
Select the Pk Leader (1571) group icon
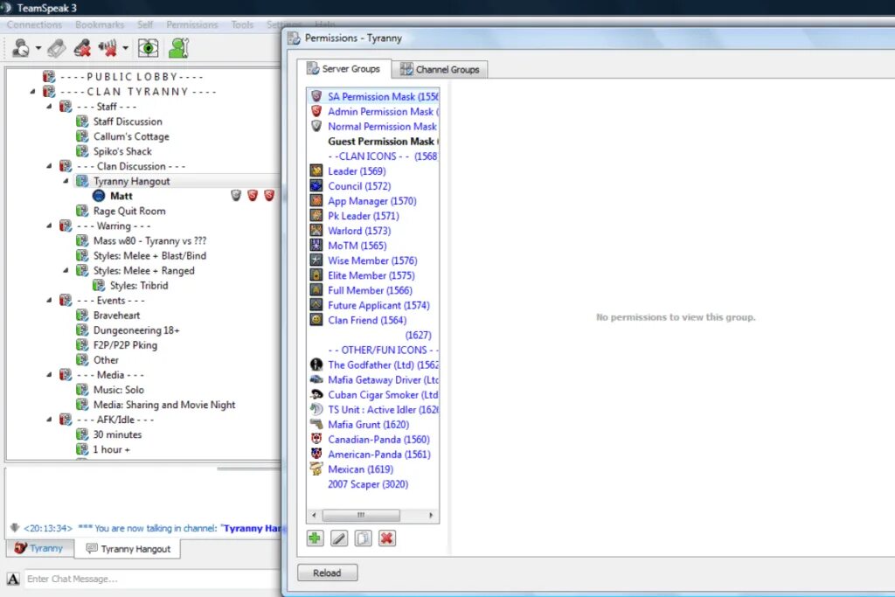pyautogui.click(x=316, y=215)
